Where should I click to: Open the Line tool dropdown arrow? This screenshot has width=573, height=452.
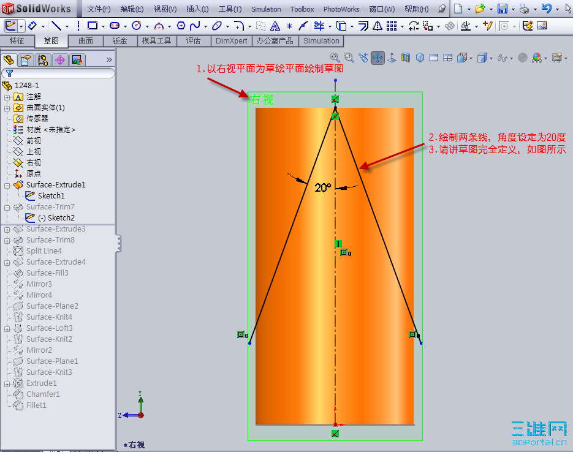(x=67, y=26)
